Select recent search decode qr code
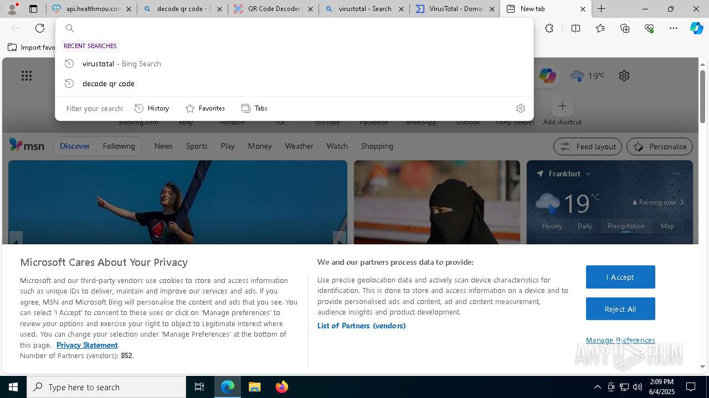The width and height of the screenshot is (709, 398). point(294,83)
